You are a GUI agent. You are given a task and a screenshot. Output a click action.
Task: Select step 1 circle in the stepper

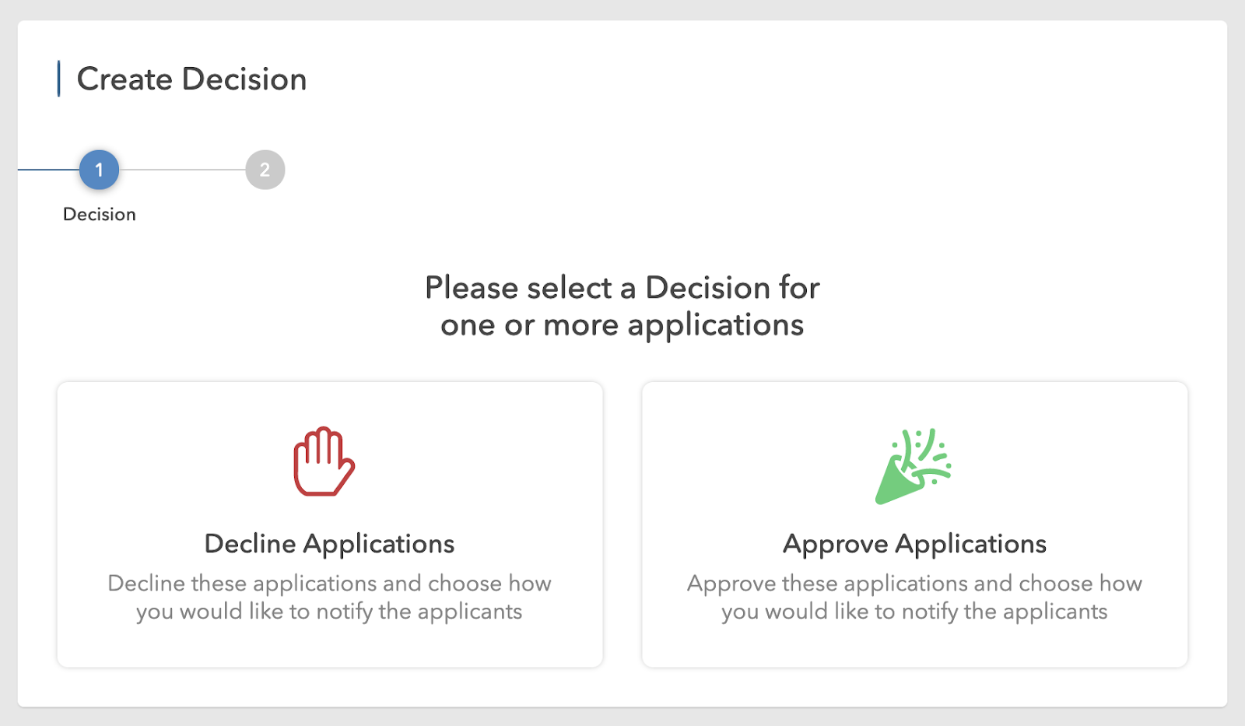pyautogui.click(x=99, y=170)
